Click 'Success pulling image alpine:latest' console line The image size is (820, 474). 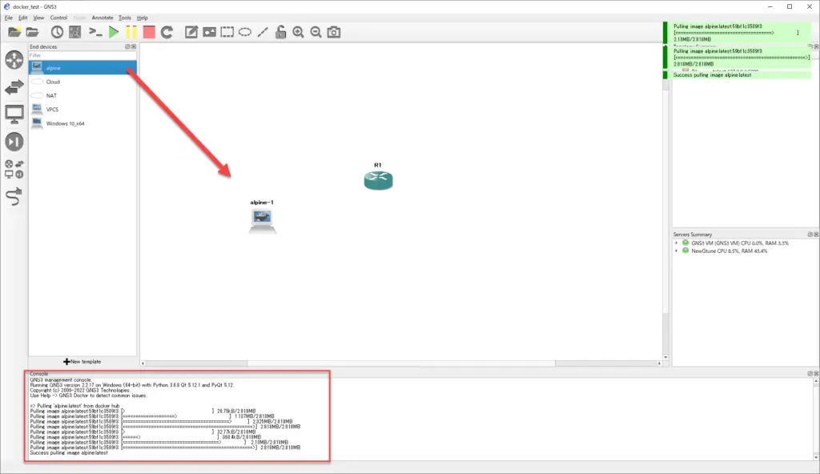pyautogui.click(x=69, y=453)
